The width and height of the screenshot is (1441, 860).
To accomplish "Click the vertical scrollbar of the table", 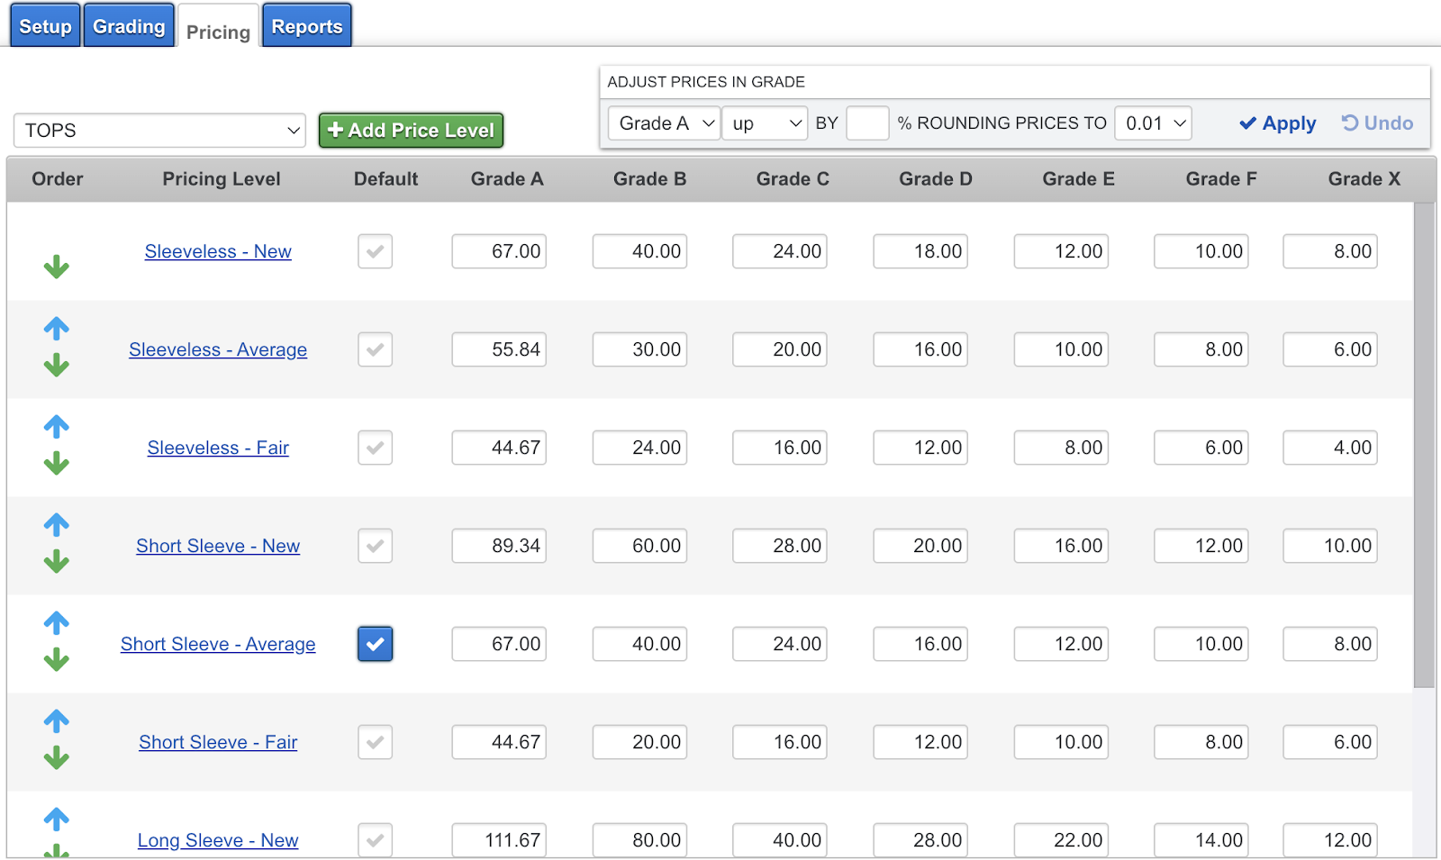I will click(x=1424, y=445).
